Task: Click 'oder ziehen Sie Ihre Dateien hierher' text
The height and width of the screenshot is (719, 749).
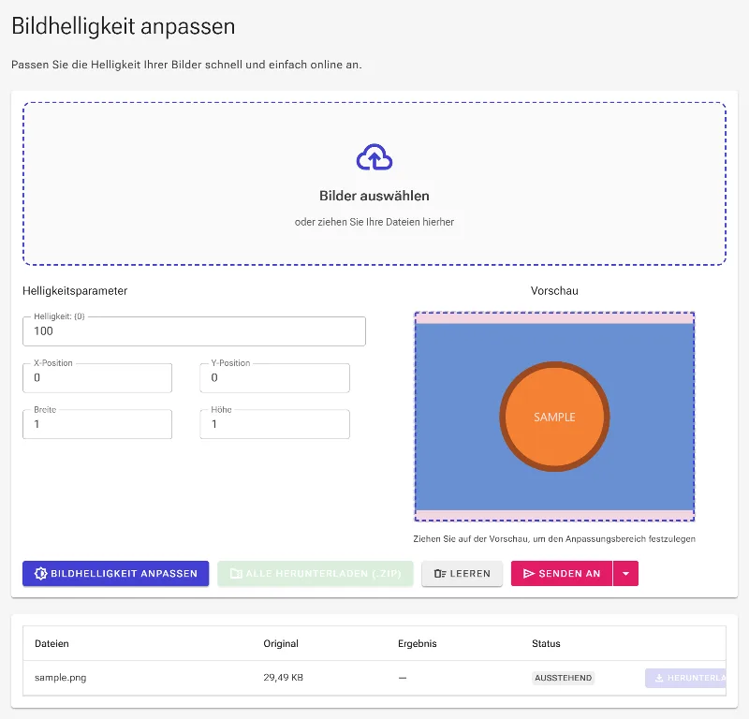Action: pos(374,222)
